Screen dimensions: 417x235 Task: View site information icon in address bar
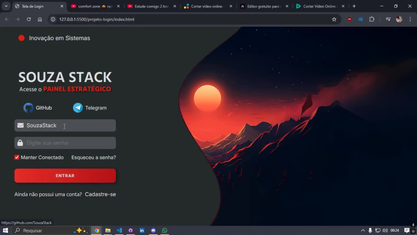pyautogui.click(x=53, y=20)
